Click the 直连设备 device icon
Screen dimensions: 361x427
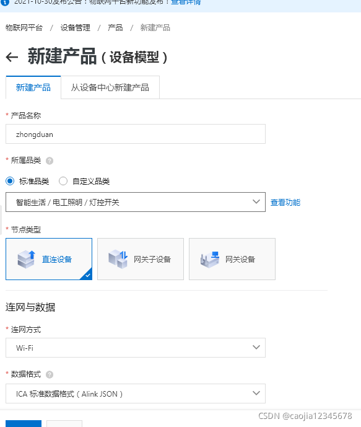click(27, 259)
